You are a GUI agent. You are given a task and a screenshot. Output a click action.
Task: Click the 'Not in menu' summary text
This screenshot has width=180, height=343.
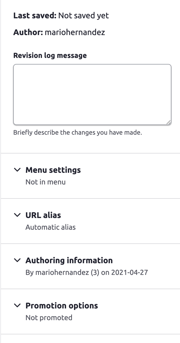coord(46,182)
